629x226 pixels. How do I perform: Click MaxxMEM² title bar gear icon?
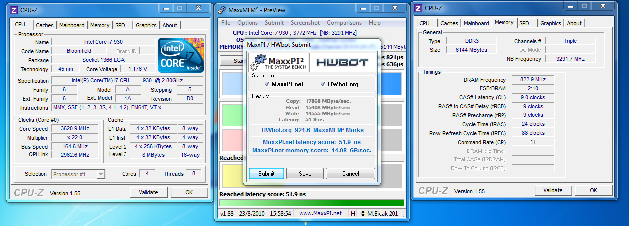[x=222, y=10]
